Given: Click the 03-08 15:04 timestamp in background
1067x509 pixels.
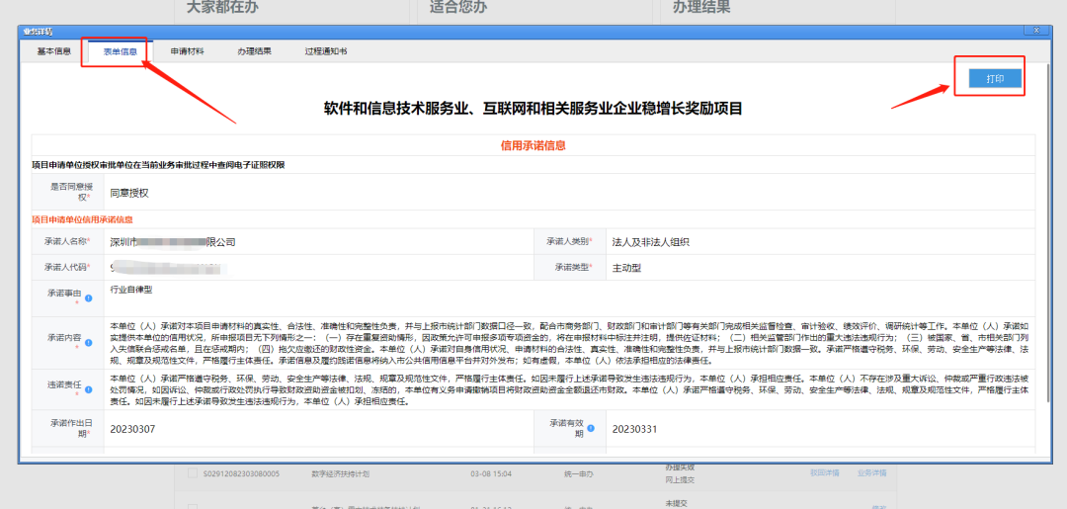Looking at the screenshot, I should 491,473.
